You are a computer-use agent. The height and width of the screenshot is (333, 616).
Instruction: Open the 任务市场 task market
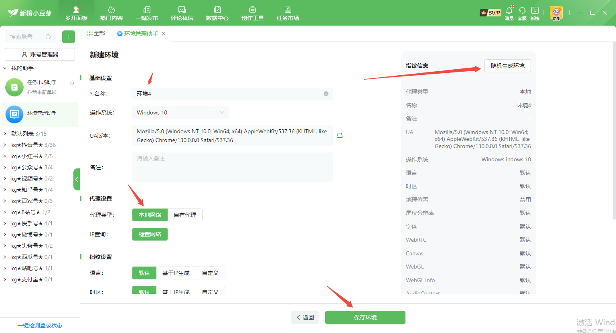point(288,13)
